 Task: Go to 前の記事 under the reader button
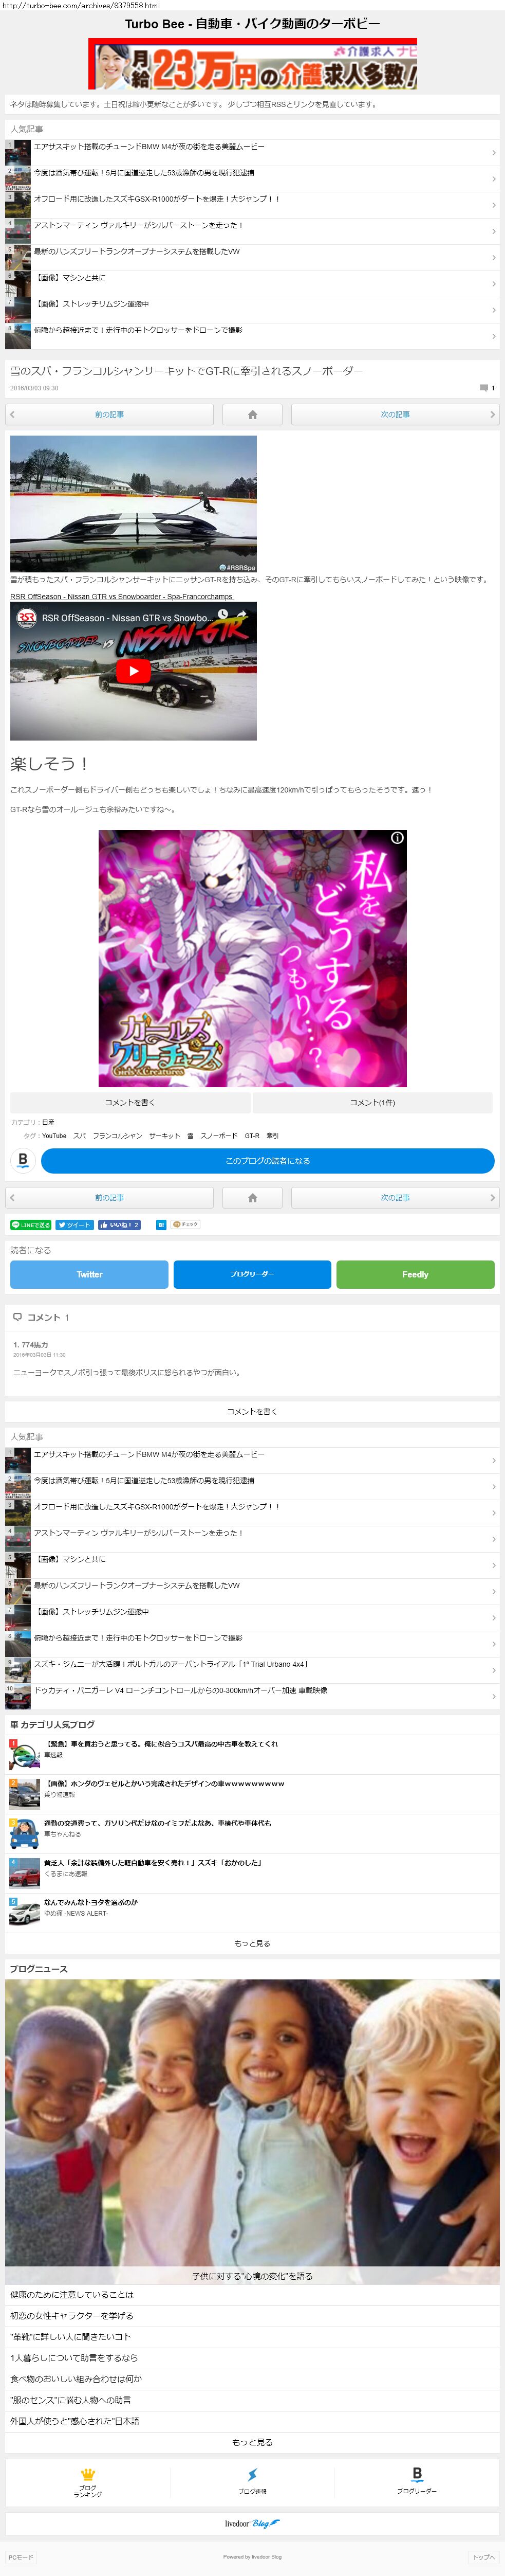[x=110, y=1197]
